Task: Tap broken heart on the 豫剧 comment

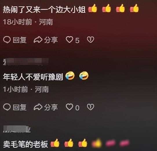Action: pos(90,107)
